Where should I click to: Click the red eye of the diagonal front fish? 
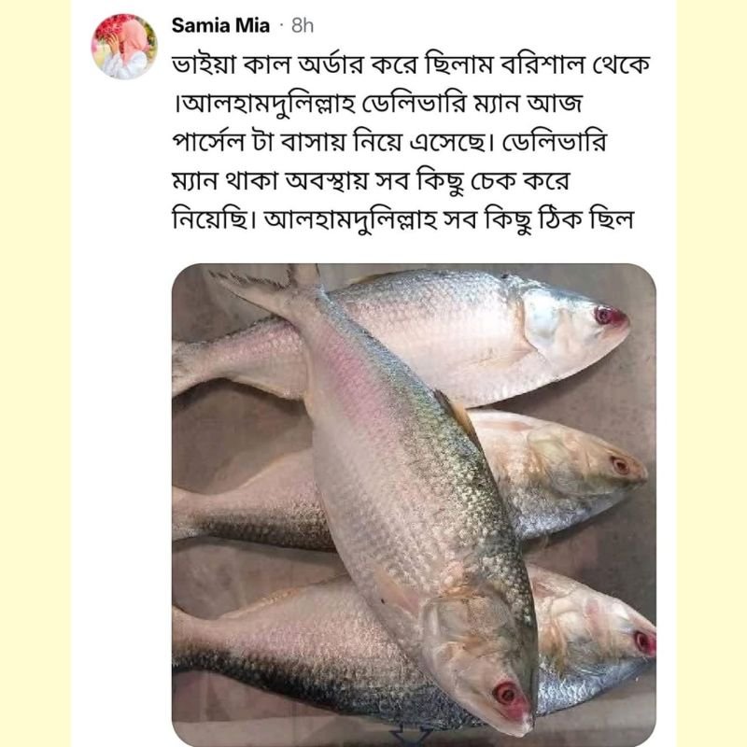(x=505, y=693)
